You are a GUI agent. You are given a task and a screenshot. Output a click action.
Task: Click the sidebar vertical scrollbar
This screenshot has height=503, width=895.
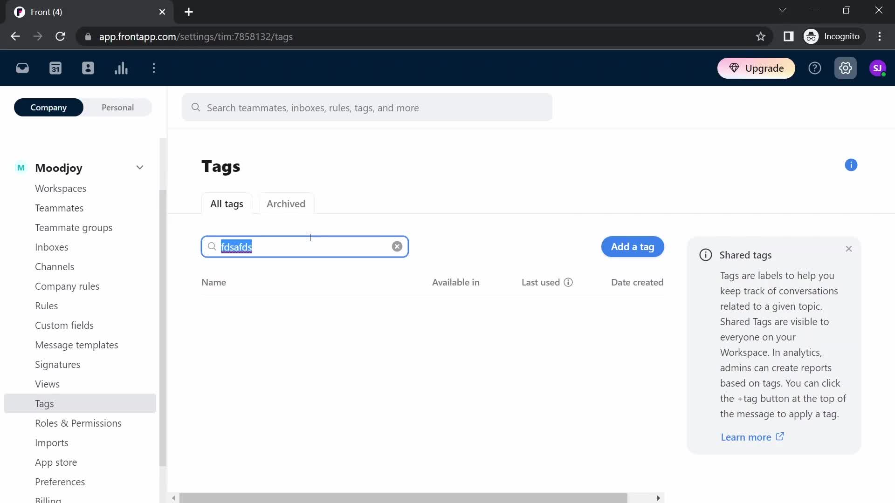click(163, 328)
